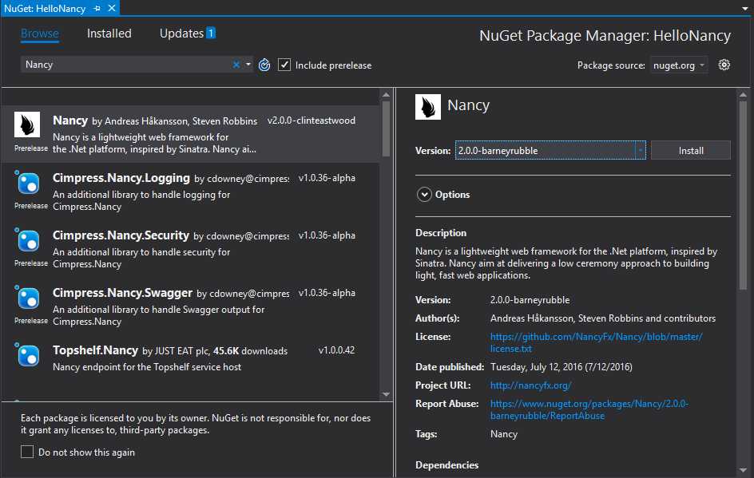Screen dimensions: 754x478
Task: Open the Report Abuse nuget.org link
Action: [589, 410]
